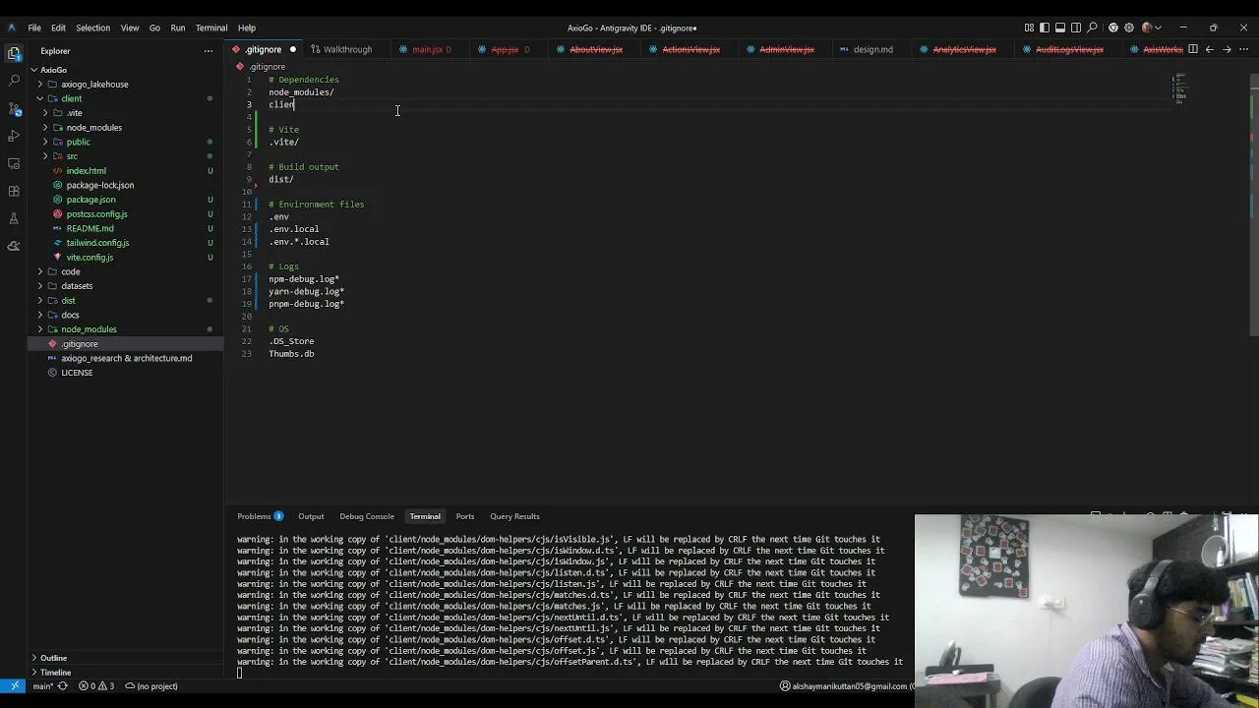Synchronize changes icon in status bar
This screenshot has height=708, width=1259.
coord(64,686)
